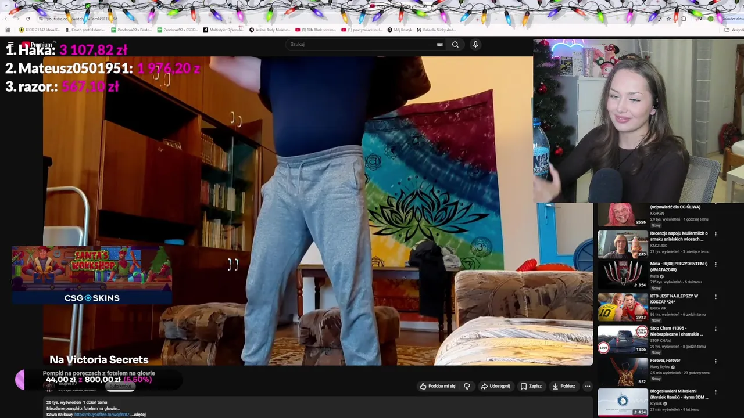Click the main video player area
This screenshot has height=418, width=744.
coord(318,210)
